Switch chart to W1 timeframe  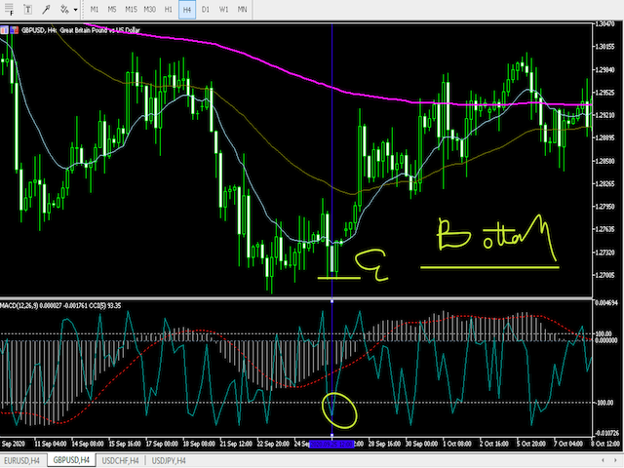[224, 9]
